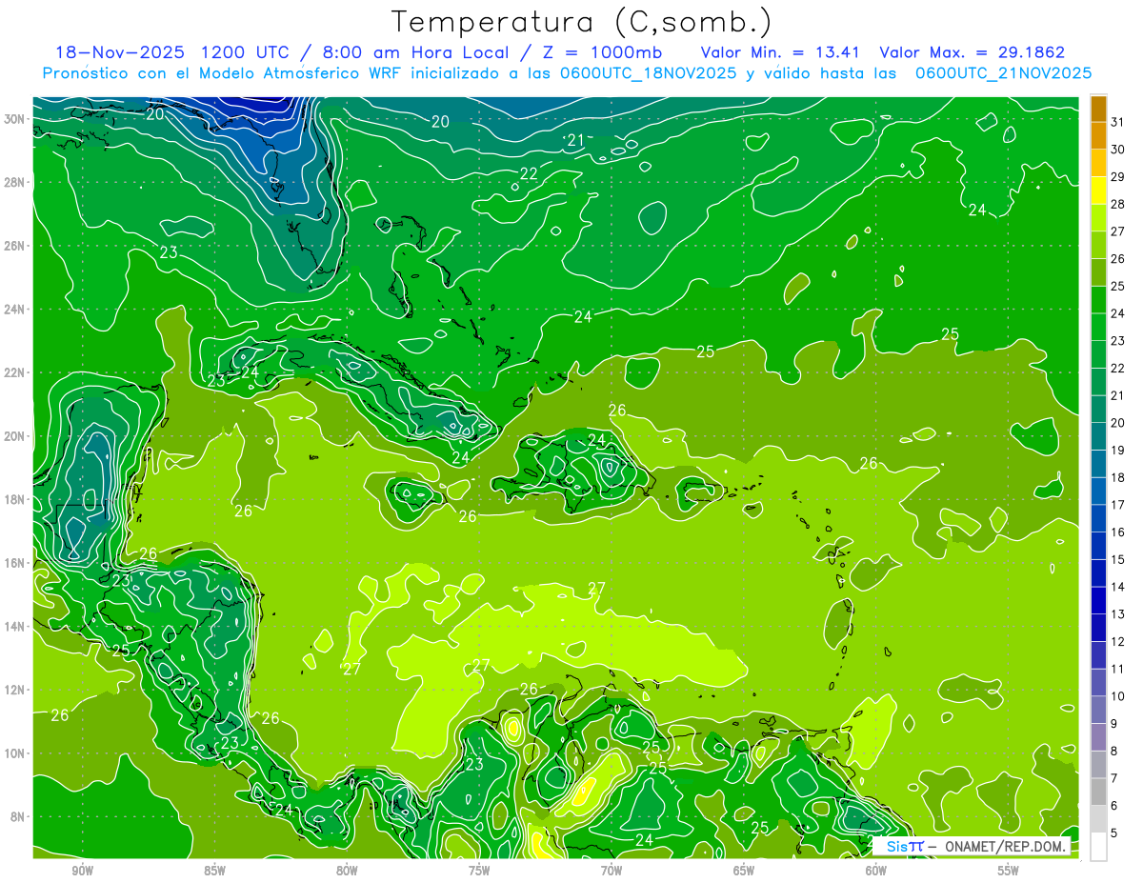Click the legend value '12'

(1118, 641)
